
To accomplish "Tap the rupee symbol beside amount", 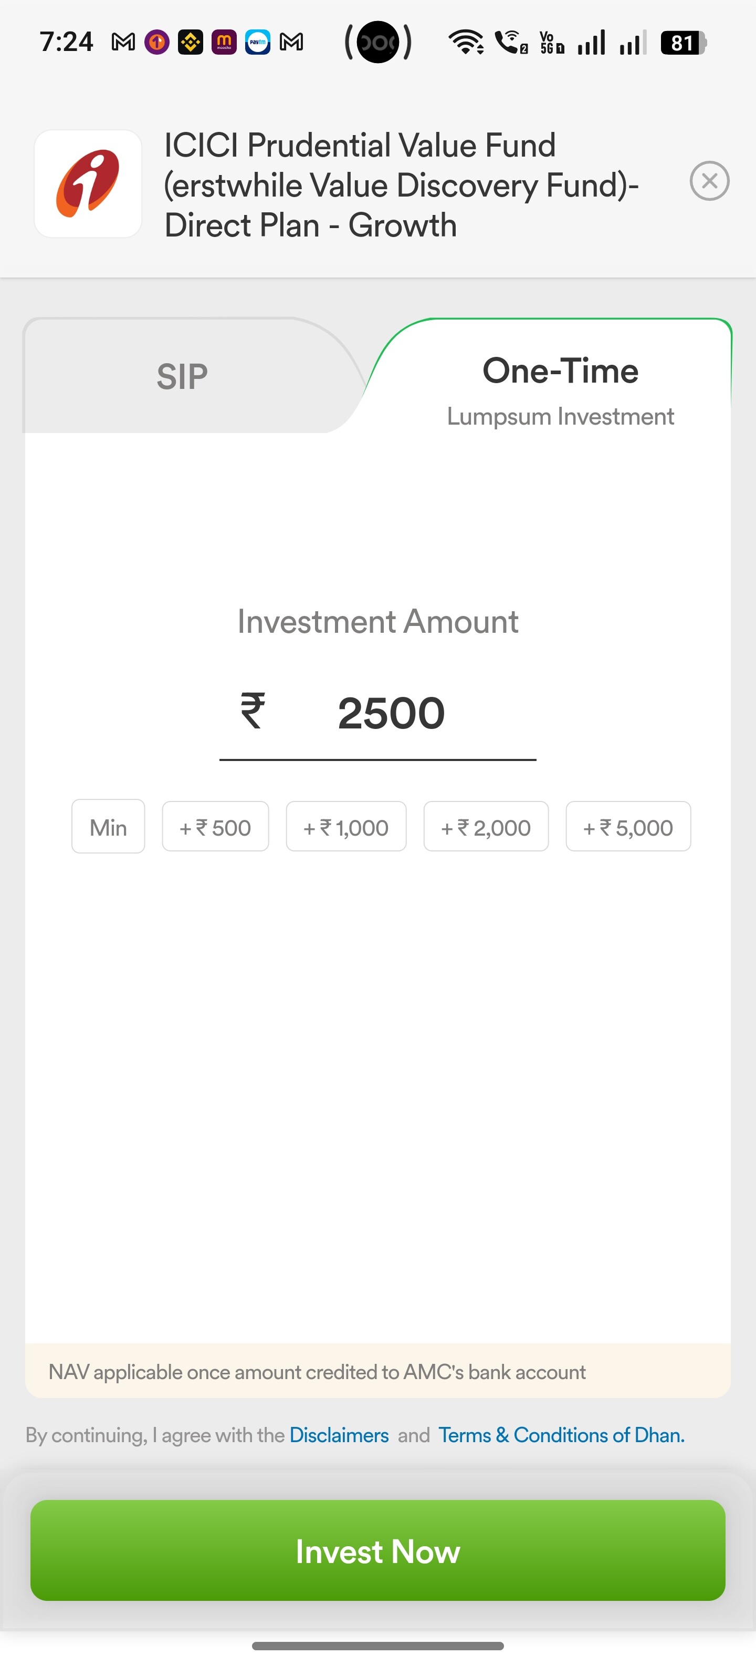I will pyautogui.click(x=253, y=711).
